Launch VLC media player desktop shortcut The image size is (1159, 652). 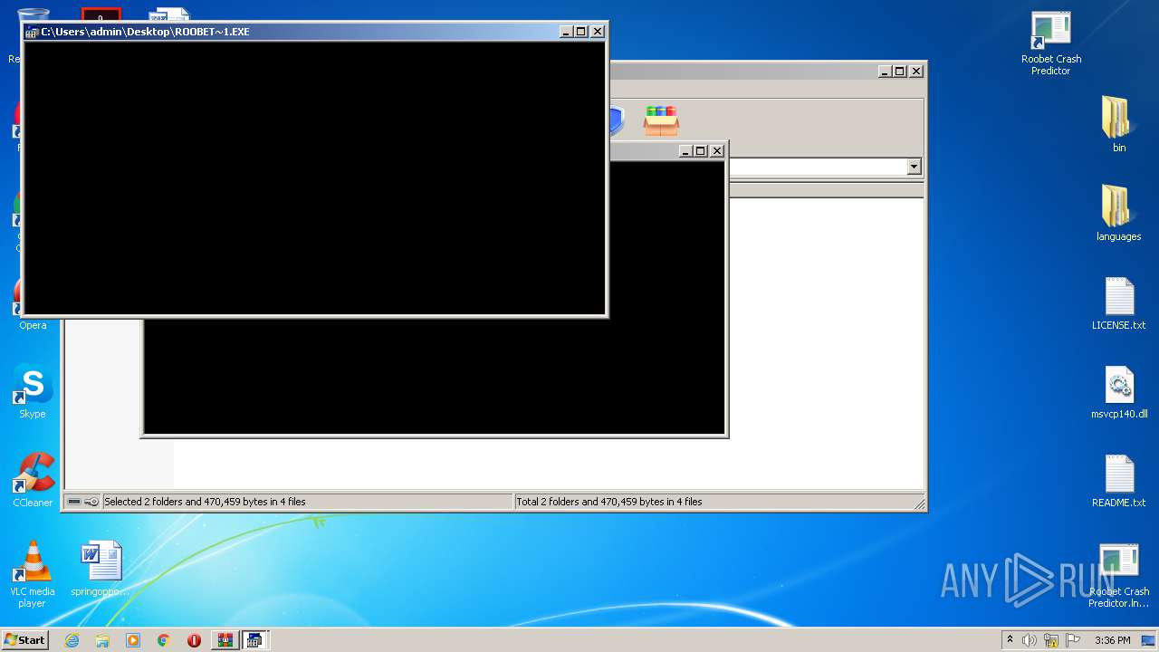pyautogui.click(x=33, y=575)
